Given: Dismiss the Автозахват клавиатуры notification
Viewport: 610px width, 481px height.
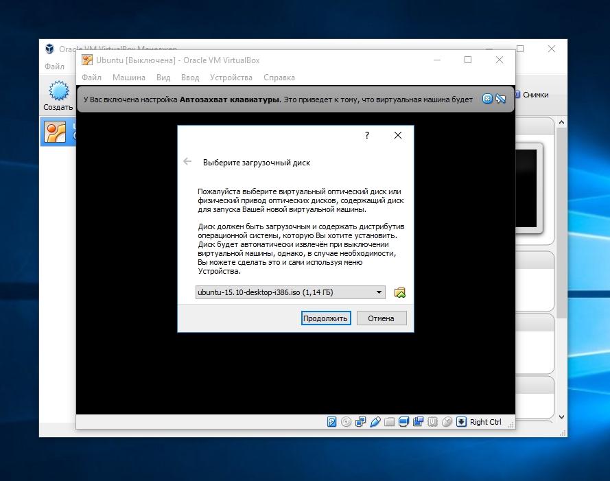Looking at the screenshot, I should 487,99.
